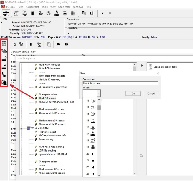Open the Help menu
Image resolution: width=193 pixels, height=181 pixels.
(88, 7)
